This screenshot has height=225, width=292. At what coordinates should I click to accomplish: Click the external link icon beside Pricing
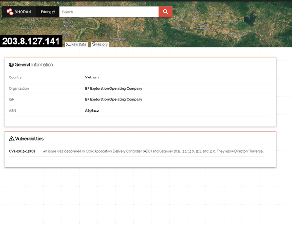(x=53, y=12)
